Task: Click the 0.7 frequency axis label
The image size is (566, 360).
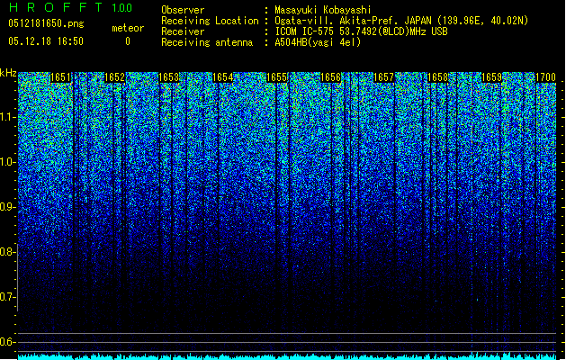Action: coord(8,297)
